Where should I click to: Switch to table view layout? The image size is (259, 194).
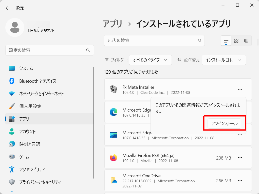tap(246, 41)
